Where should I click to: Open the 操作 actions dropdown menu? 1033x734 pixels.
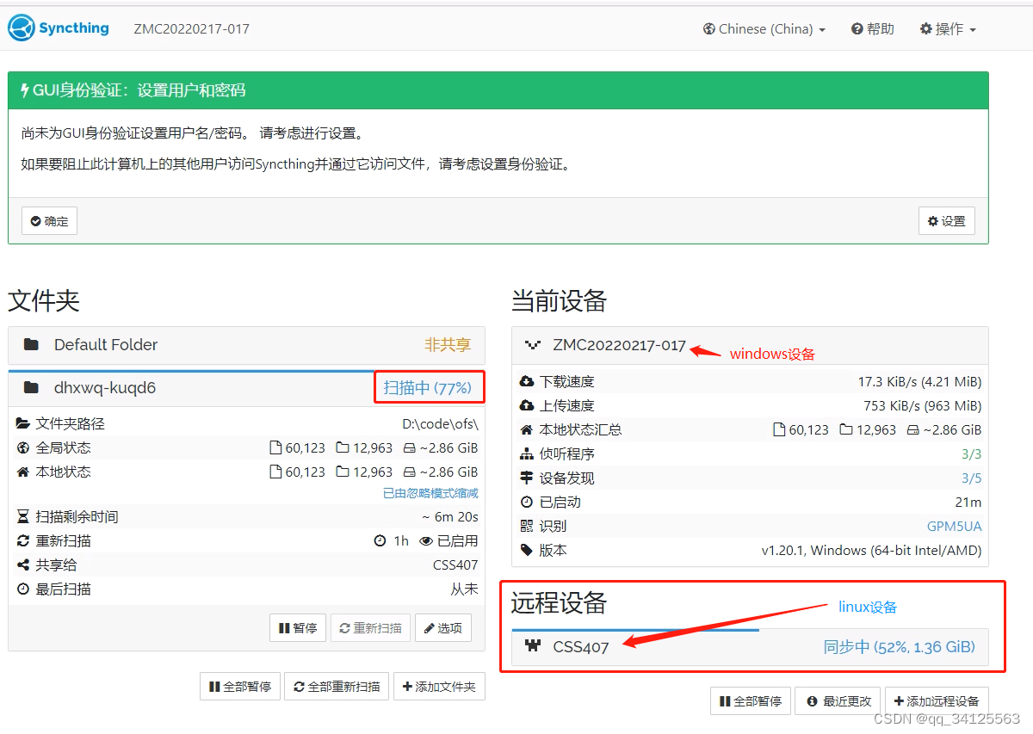click(x=948, y=29)
